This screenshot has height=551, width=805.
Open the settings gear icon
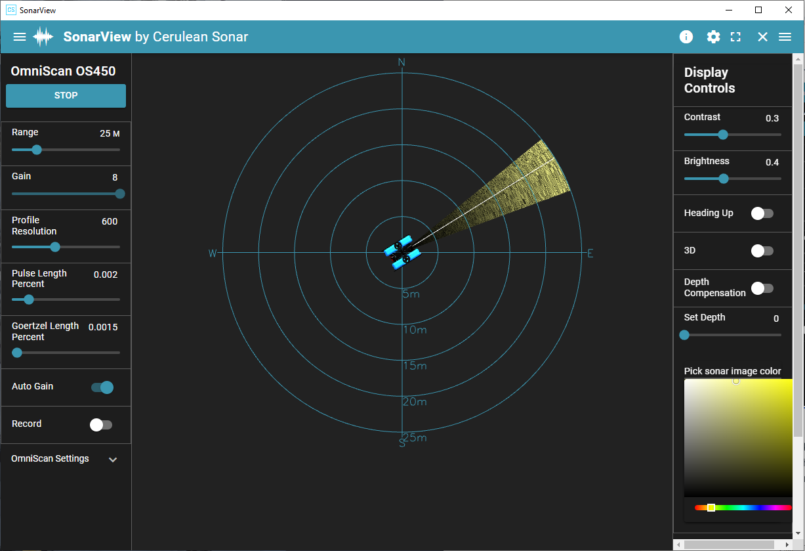point(713,37)
